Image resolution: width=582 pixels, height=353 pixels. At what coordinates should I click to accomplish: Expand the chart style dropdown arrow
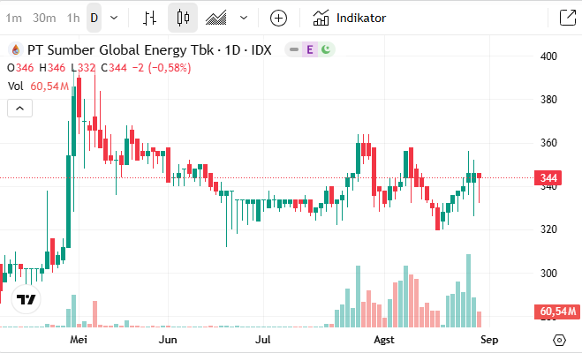click(x=243, y=18)
